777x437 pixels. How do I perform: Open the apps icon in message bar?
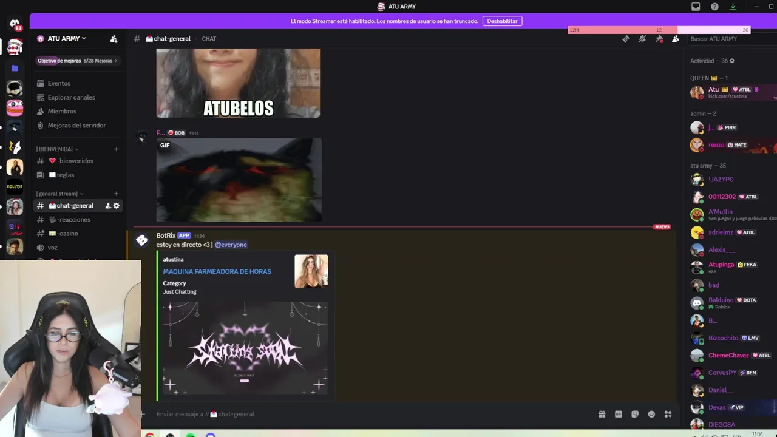[x=668, y=414]
